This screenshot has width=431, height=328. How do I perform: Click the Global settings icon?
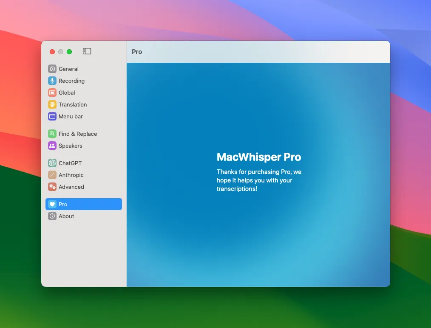(52, 93)
